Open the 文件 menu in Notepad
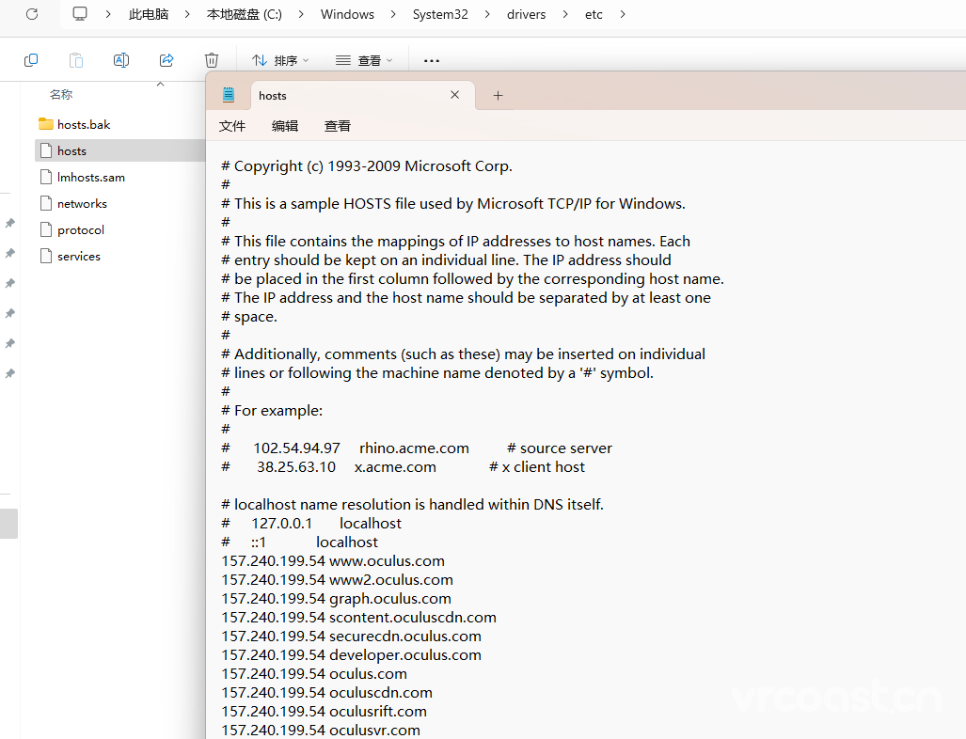Image resolution: width=966 pixels, height=739 pixels. (232, 126)
